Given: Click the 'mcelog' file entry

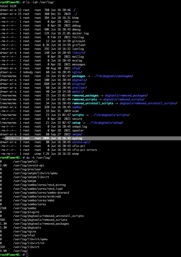Looking at the screenshot, I should tap(77, 61).
